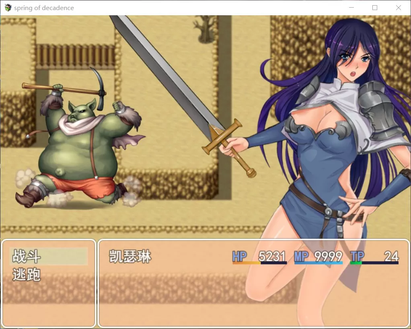411x329 pixels.
Task: Click the MP label in the status window
Action: 301,256
